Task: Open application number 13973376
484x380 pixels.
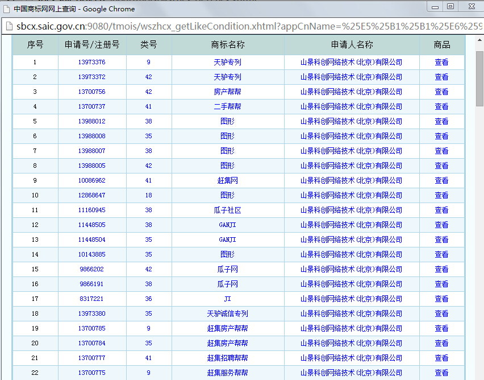Action: click(91, 62)
